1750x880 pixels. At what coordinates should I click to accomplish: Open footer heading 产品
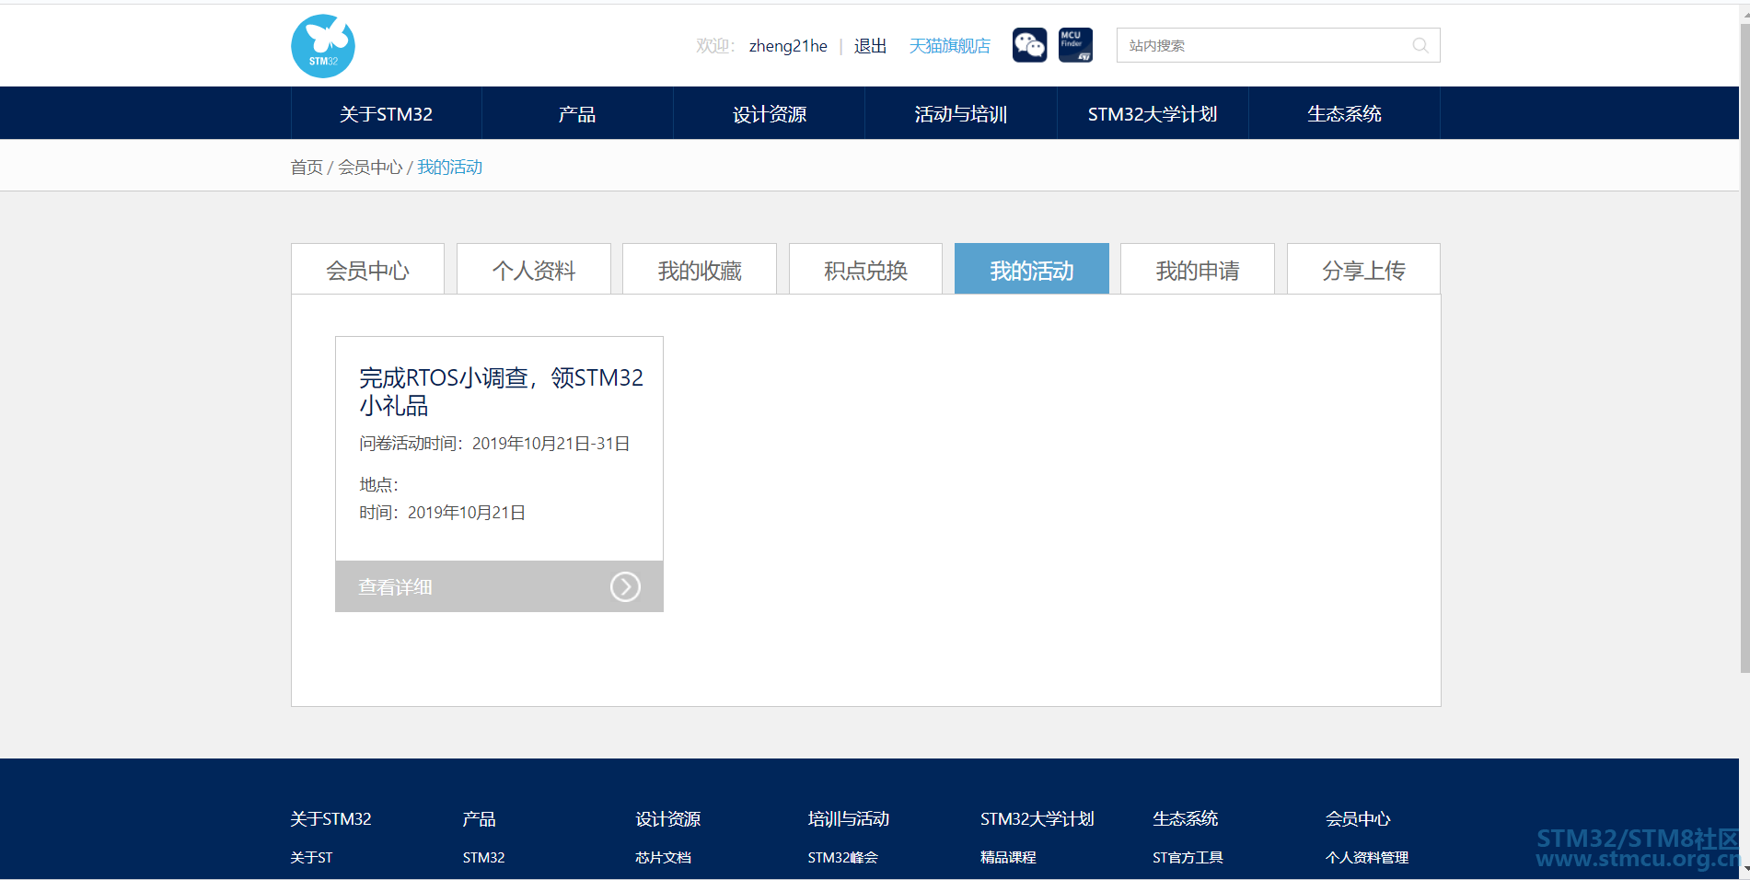(479, 818)
